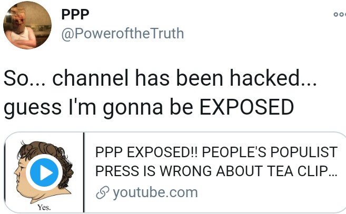Click the 'Yes.' caption under the thumbnail
The height and width of the screenshot is (214, 346).
(x=44, y=207)
